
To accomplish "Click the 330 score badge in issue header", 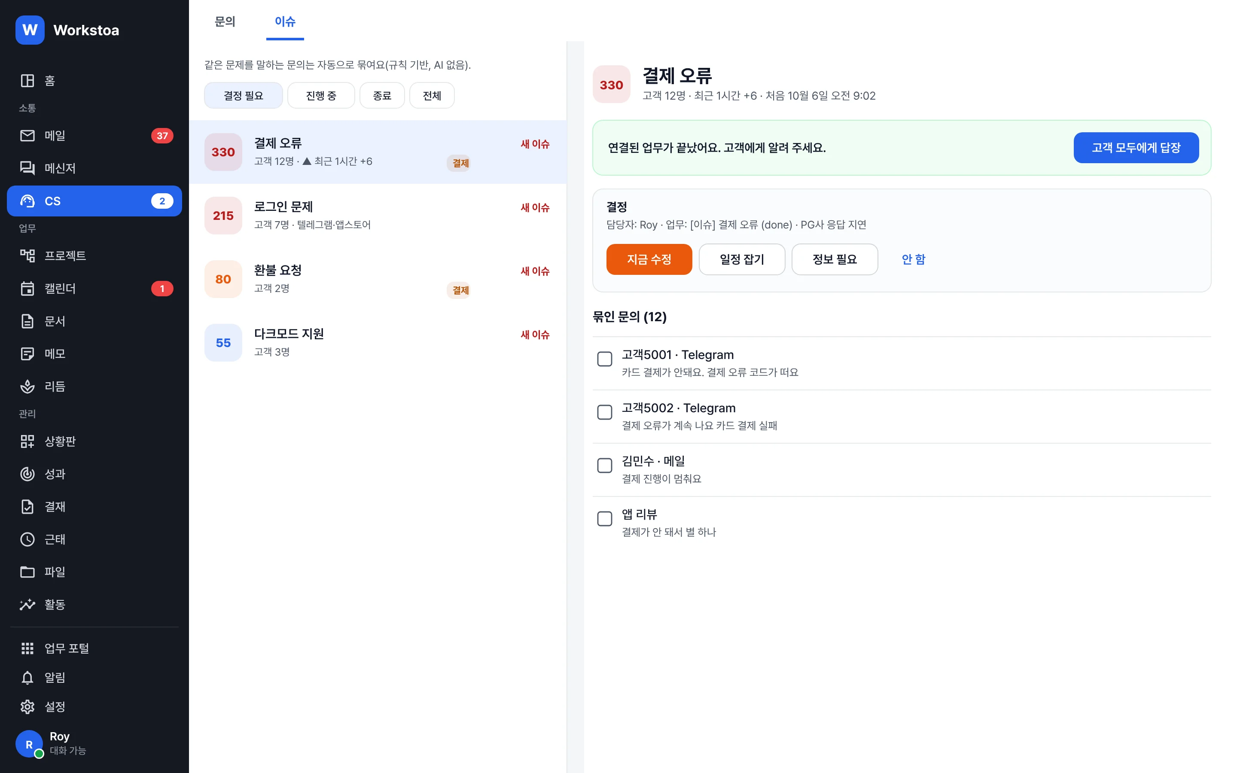I will (611, 84).
